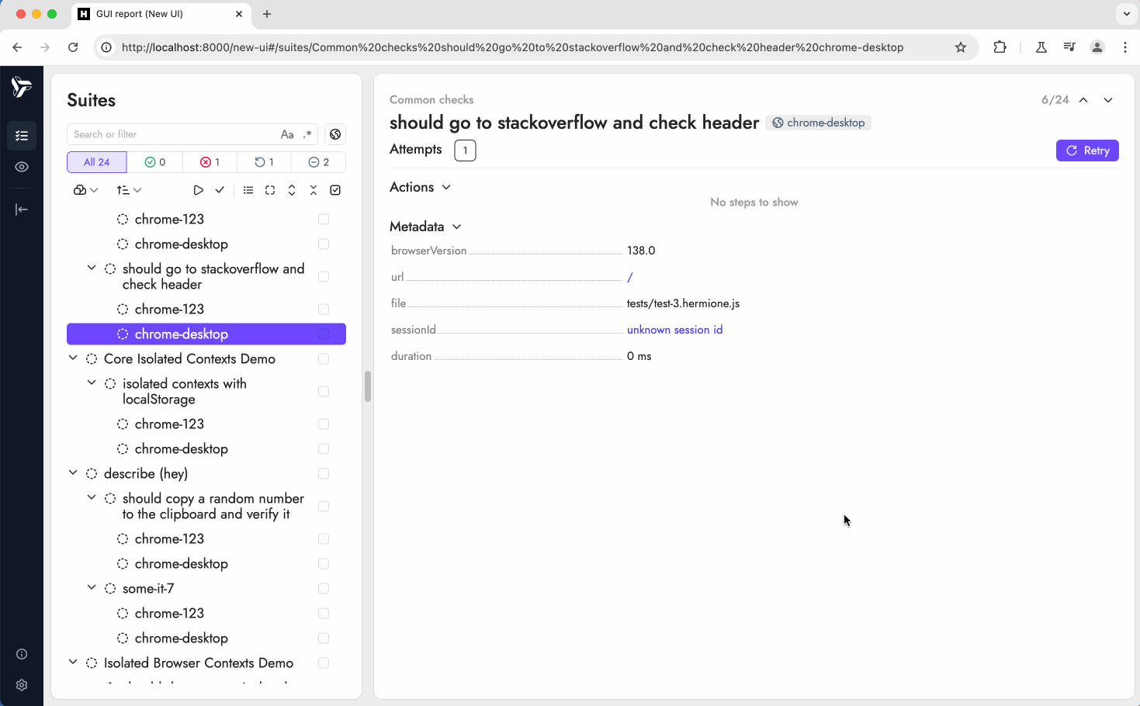Click the Search or filter field
This screenshot has height=706, width=1140.
tap(171, 134)
